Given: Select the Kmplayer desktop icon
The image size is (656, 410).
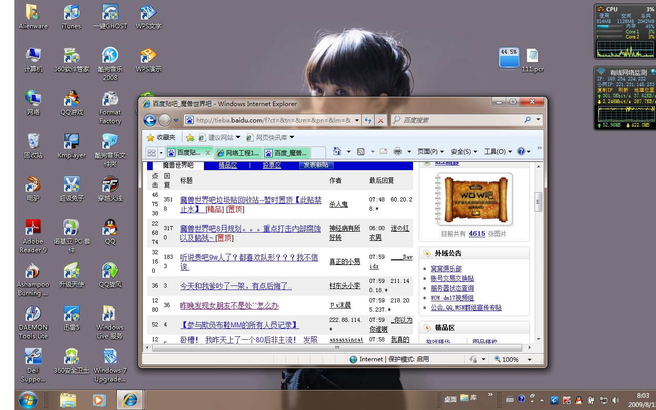Looking at the screenshot, I should [72, 146].
